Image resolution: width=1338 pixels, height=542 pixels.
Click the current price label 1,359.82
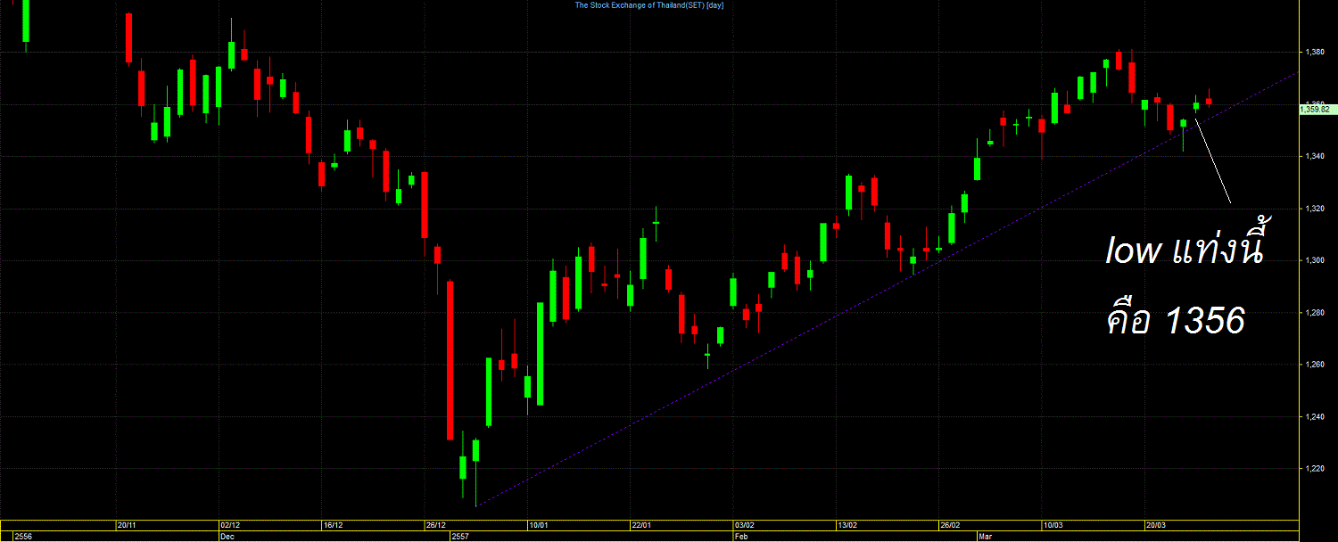point(1316,109)
